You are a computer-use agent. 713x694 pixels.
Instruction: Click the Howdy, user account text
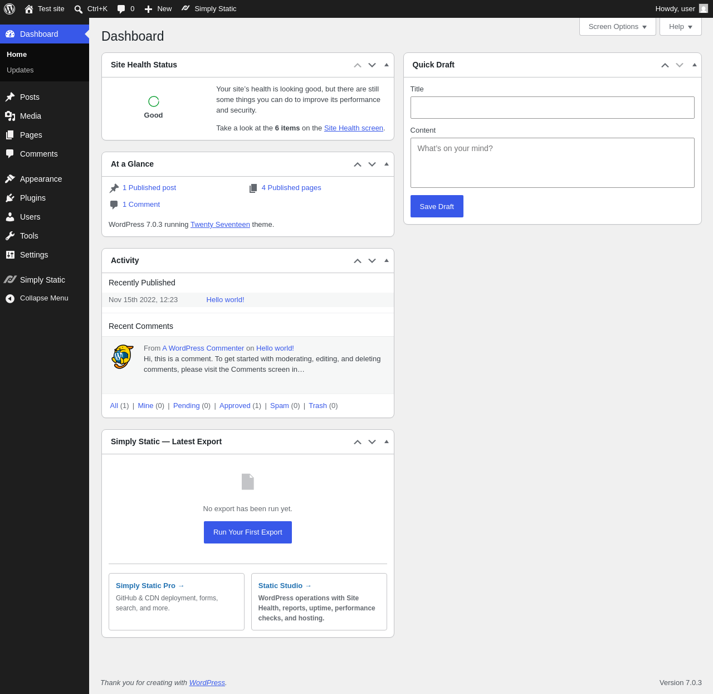point(675,9)
